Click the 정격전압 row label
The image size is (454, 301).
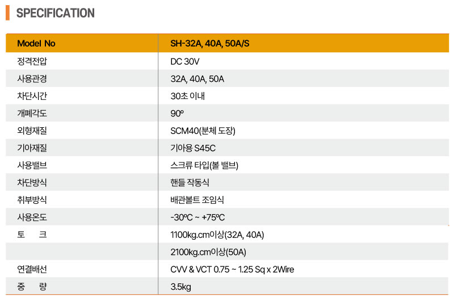(32, 61)
